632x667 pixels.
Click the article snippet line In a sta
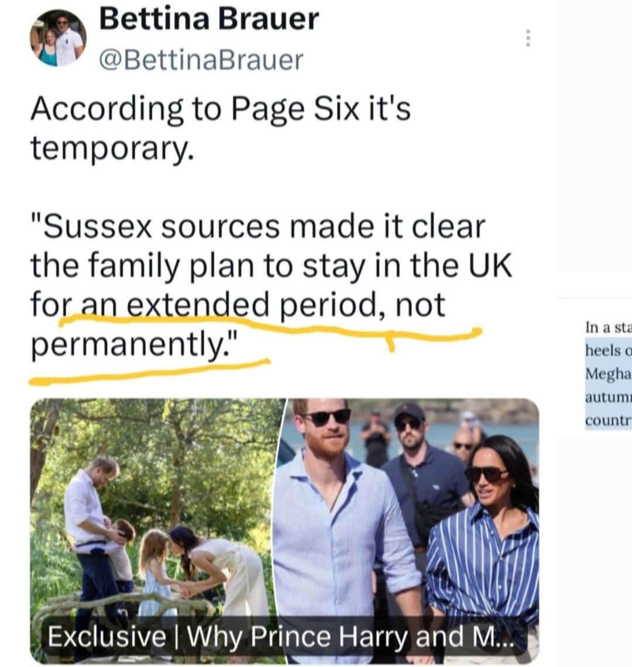[x=608, y=327]
